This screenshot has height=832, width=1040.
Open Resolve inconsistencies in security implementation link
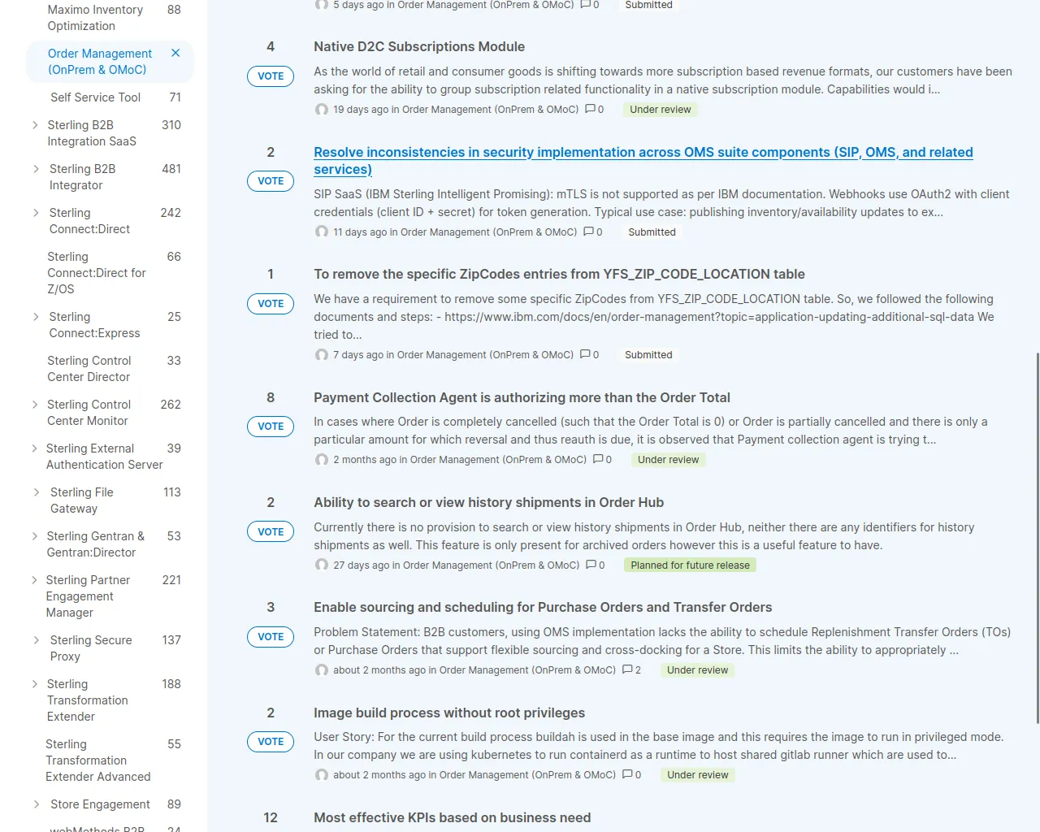click(x=643, y=161)
